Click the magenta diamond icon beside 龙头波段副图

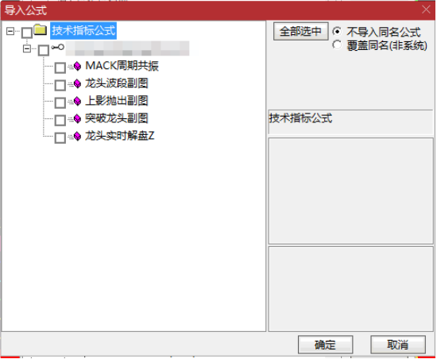[x=77, y=83]
